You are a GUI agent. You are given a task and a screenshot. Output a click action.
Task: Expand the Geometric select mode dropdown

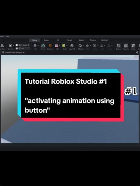point(13,46)
